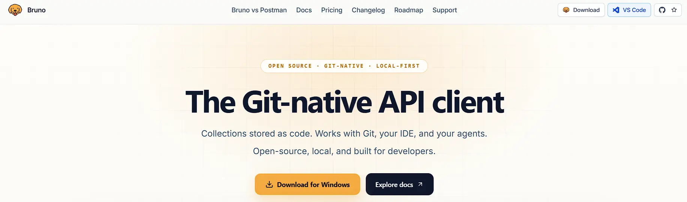The width and height of the screenshot is (687, 202).
Task: Click the dog icon in Download button
Action: point(566,10)
